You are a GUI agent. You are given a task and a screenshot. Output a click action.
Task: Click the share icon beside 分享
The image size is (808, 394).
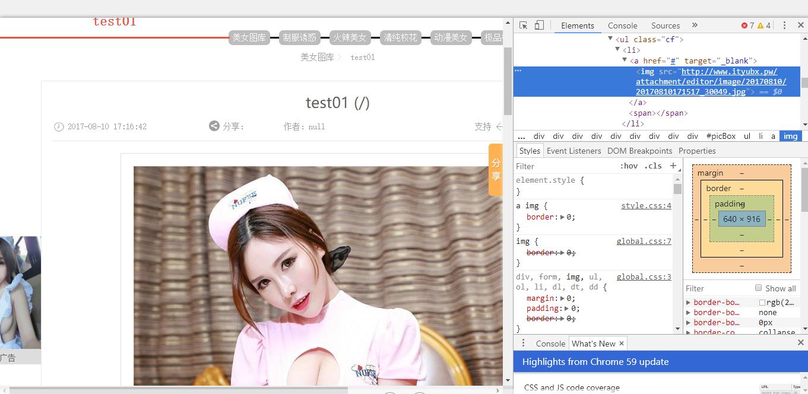[214, 126]
